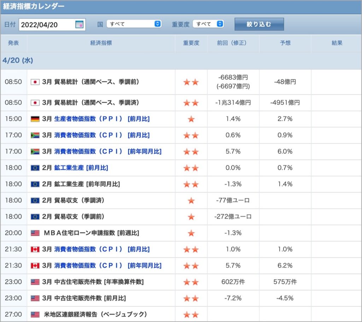This screenshot has width=362, height=322.
Task: Click the 予想 column header
Action: [x=285, y=43]
